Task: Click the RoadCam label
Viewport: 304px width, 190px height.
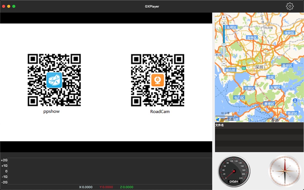Action: click(160, 112)
